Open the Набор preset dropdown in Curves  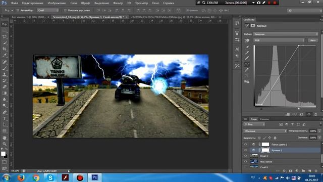click(286, 34)
